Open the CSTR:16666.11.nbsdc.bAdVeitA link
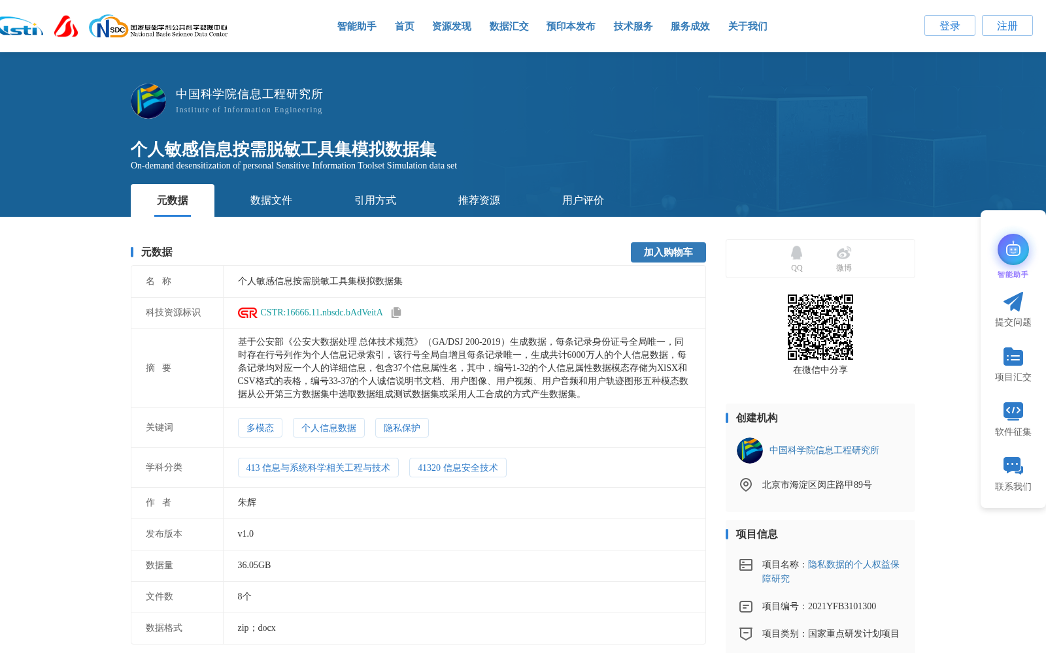The height and width of the screenshot is (653, 1046). (322, 313)
